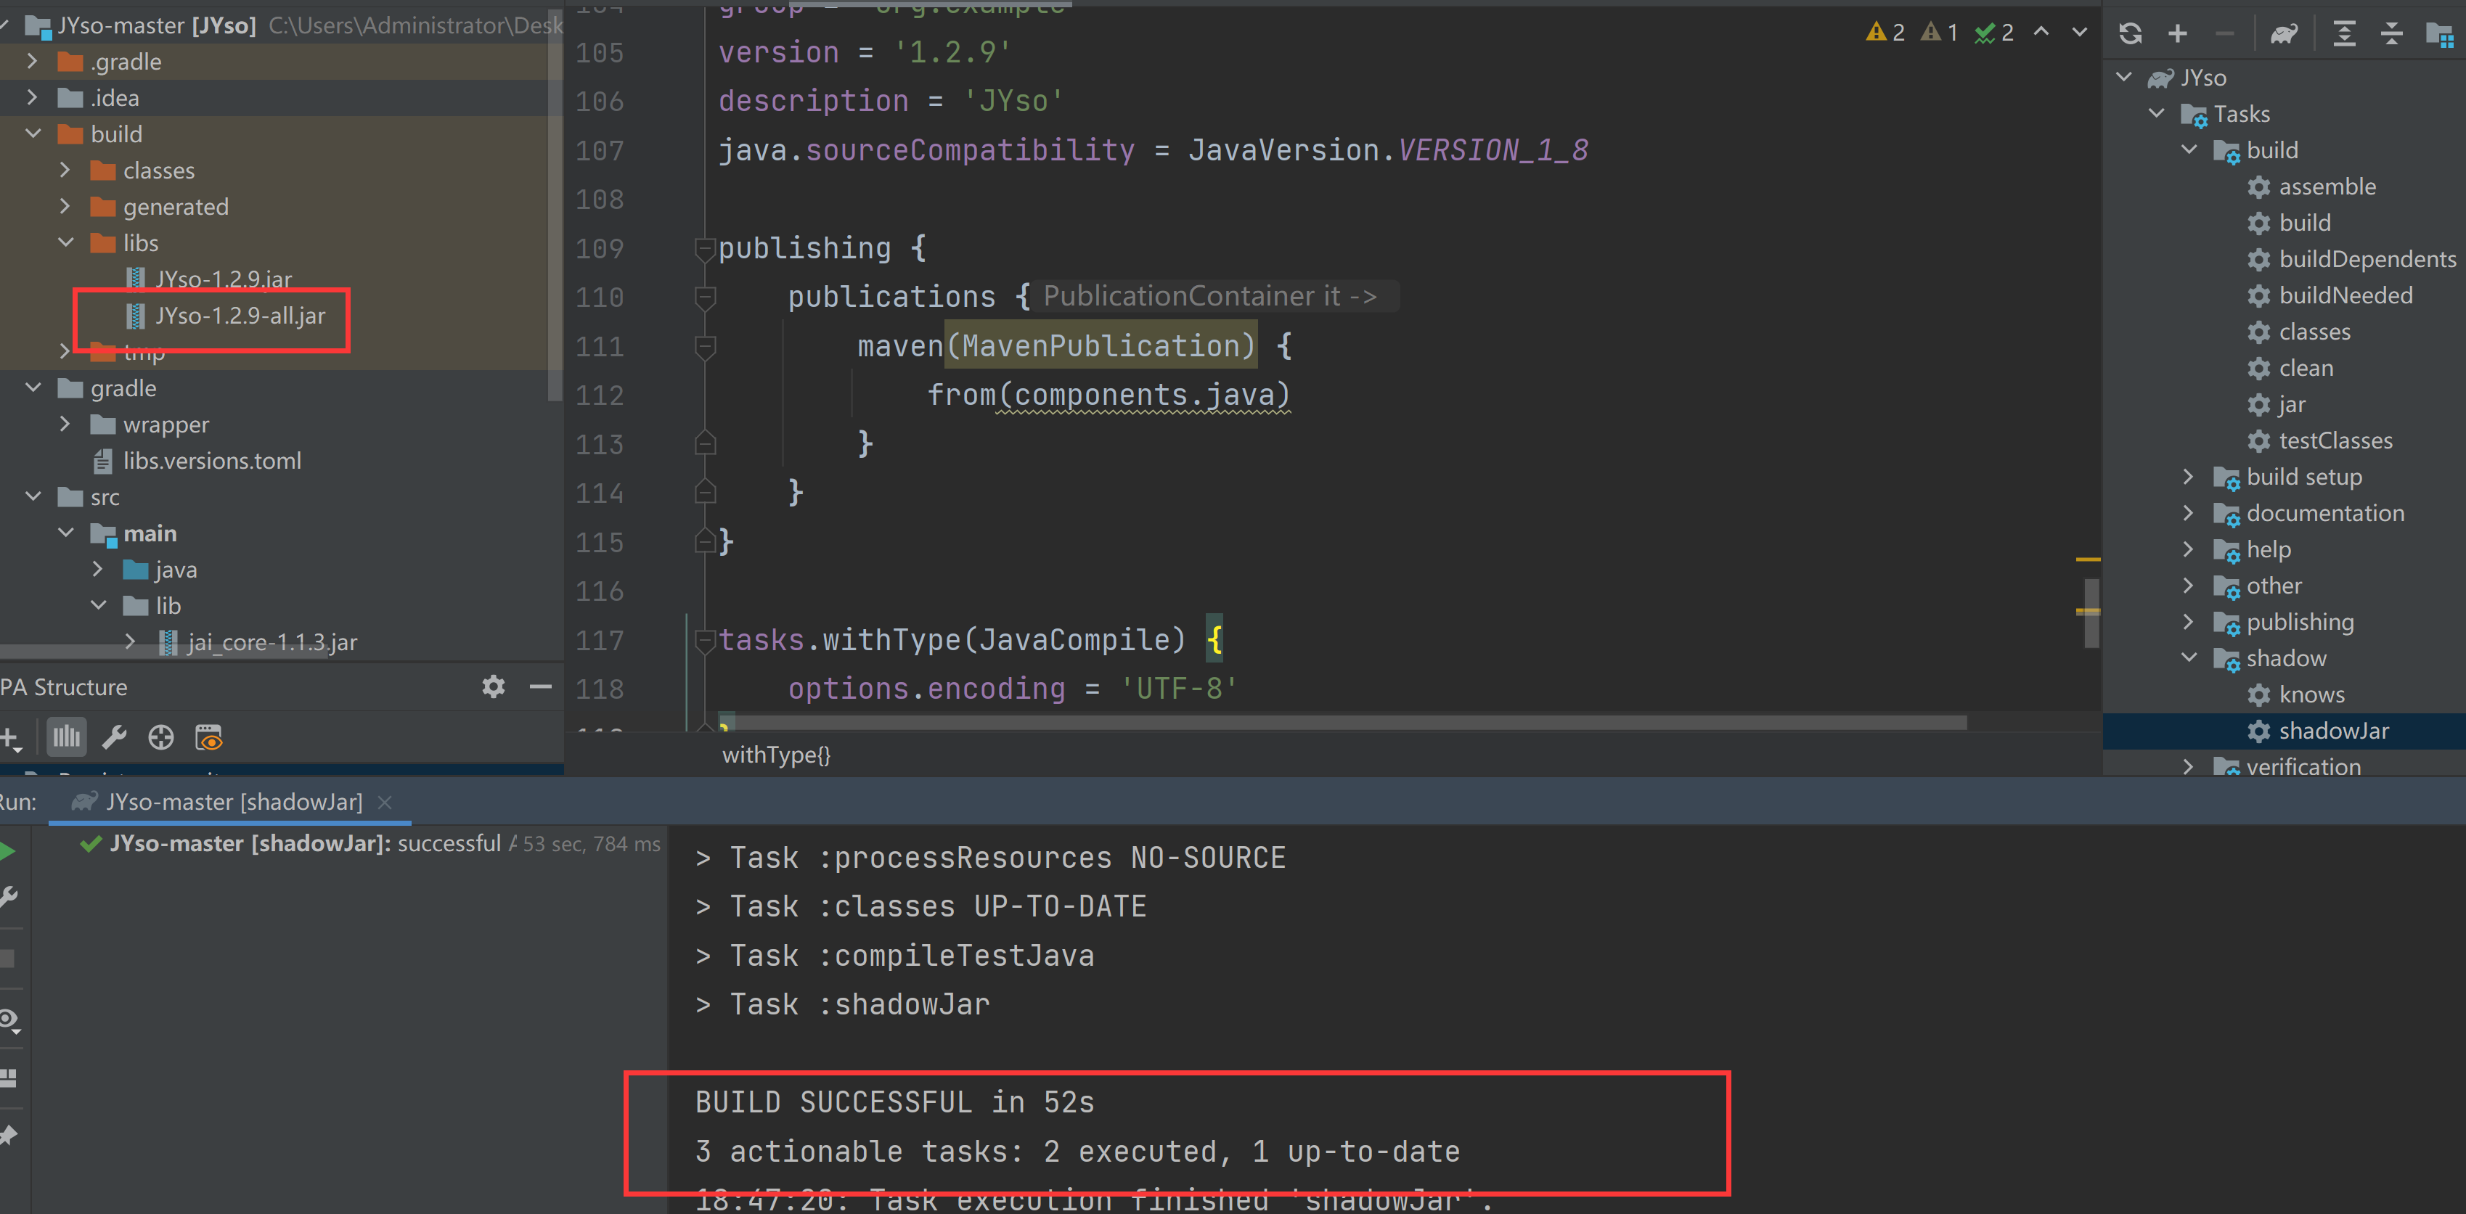
Task: Expand the build setup task group
Action: (x=2189, y=477)
